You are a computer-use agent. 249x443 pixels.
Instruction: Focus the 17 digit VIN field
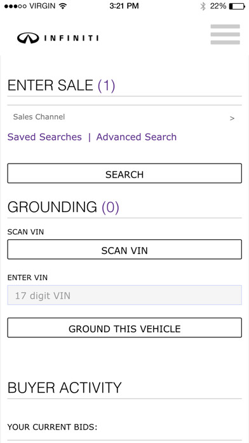tap(124, 295)
